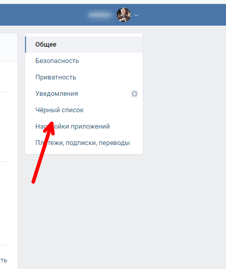Open Платежи, подписки, переводы section

pos(84,143)
